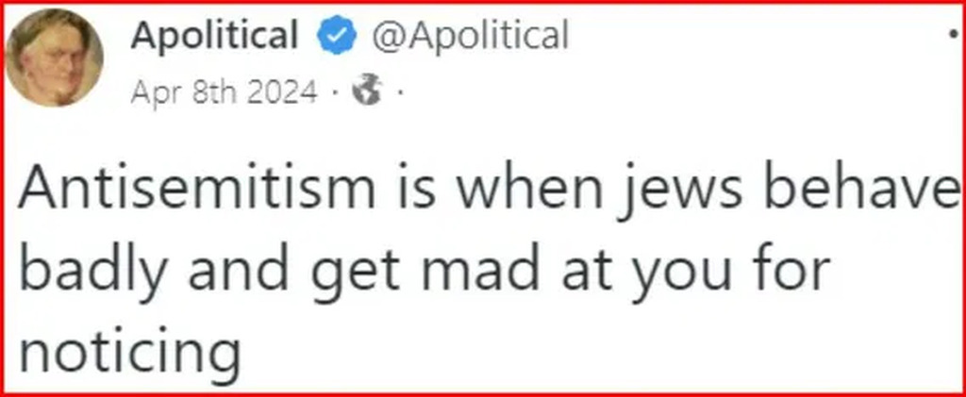Click empty area right of @Apolitical handle

[x=755, y=36]
